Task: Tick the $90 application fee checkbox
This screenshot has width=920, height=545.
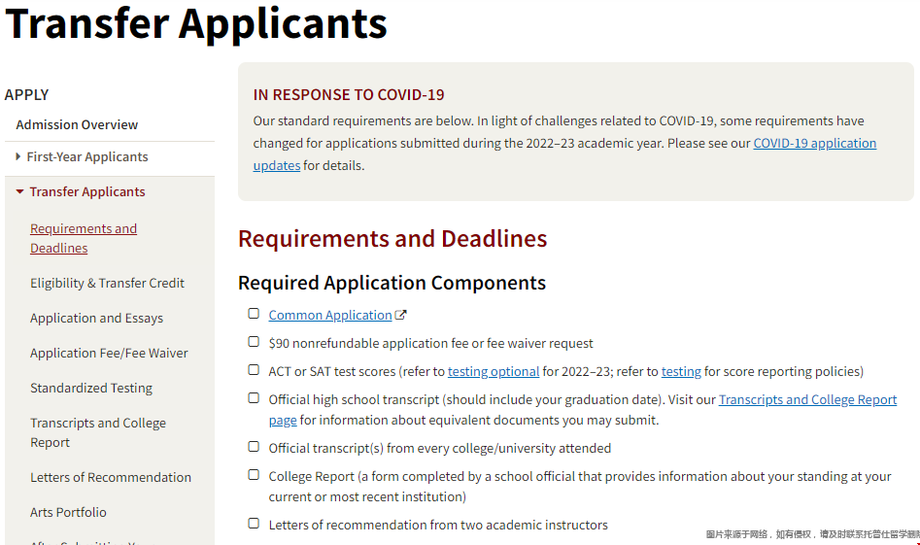Action: (x=254, y=342)
